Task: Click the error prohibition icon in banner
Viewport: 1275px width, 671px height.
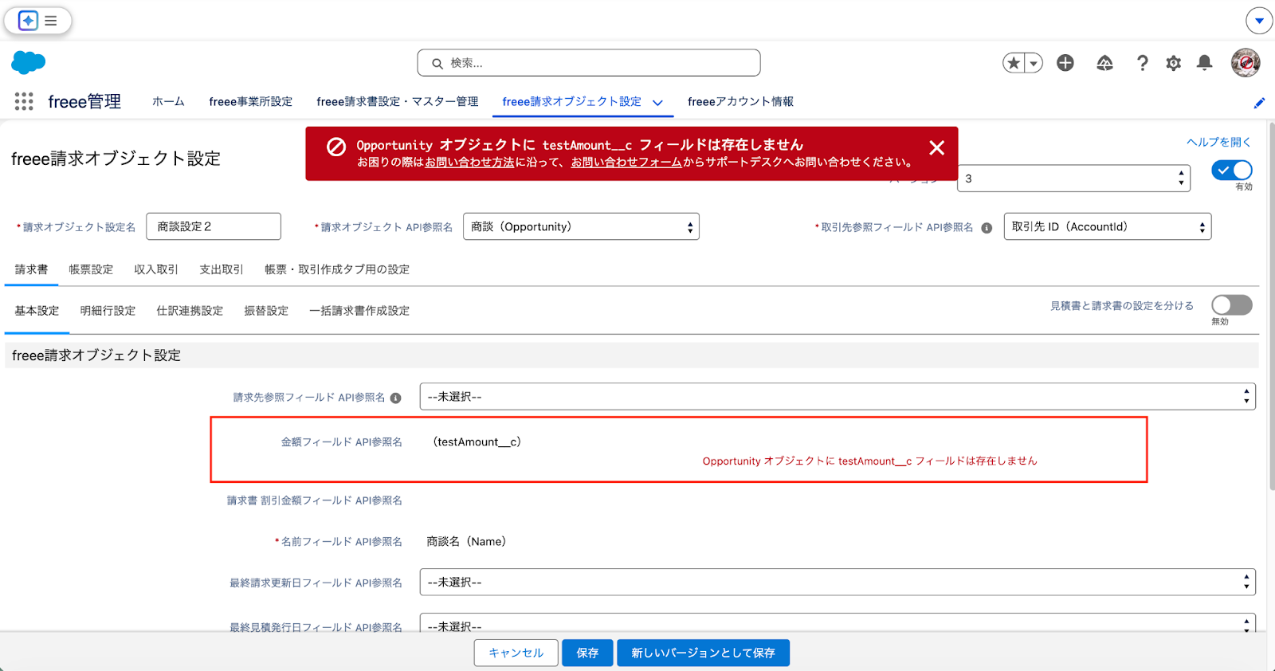Action: pos(336,147)
